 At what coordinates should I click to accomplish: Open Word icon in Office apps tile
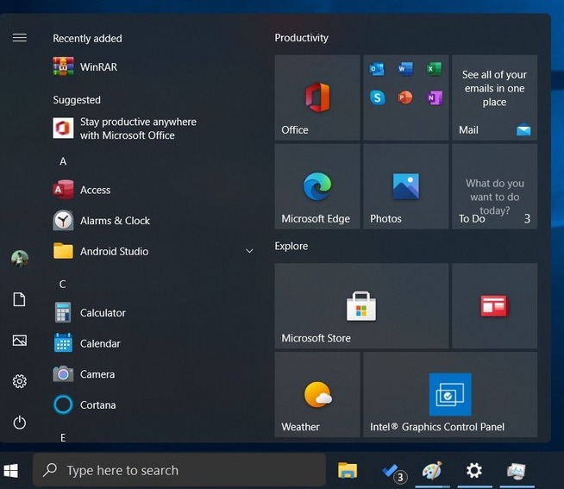pos(405,69)
